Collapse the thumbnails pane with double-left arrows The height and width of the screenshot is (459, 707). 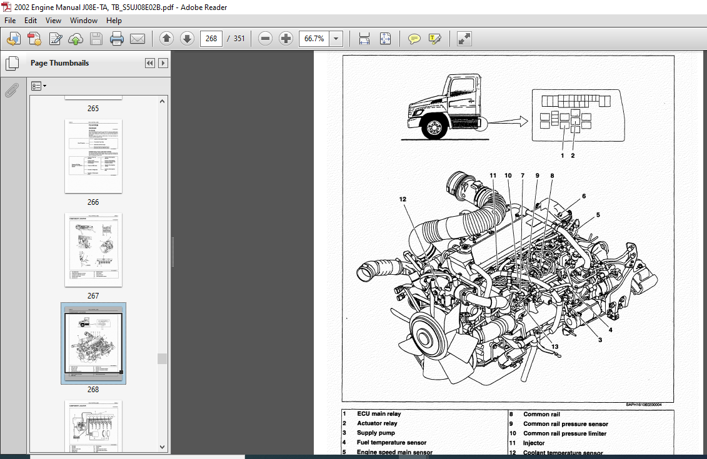149,63
